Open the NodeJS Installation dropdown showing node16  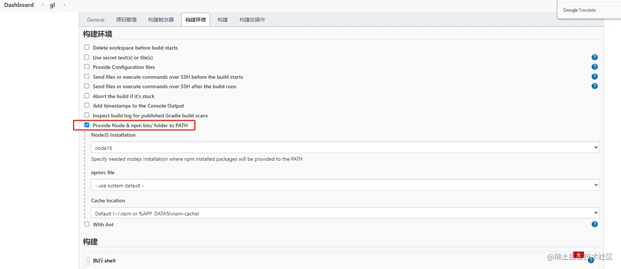click(x=345, y=148)
